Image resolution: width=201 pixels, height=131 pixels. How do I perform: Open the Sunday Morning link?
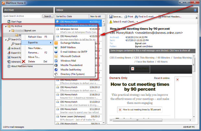click(183, 58)
